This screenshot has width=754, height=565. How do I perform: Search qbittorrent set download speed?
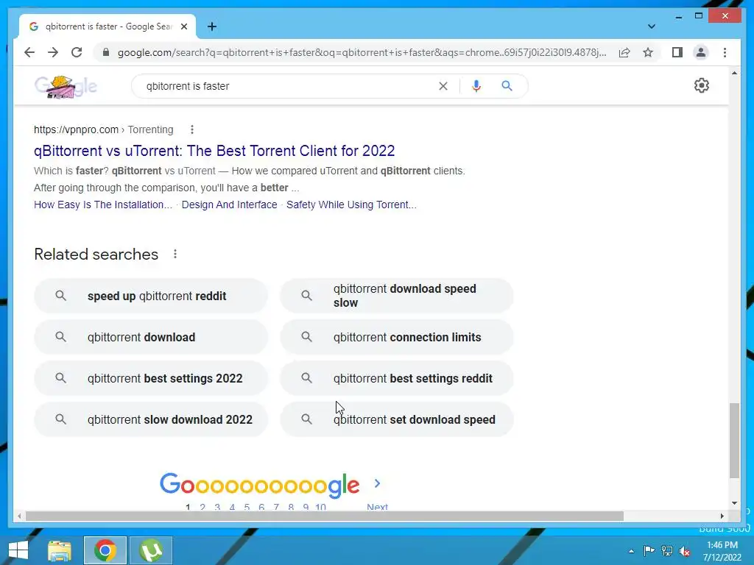397,419
